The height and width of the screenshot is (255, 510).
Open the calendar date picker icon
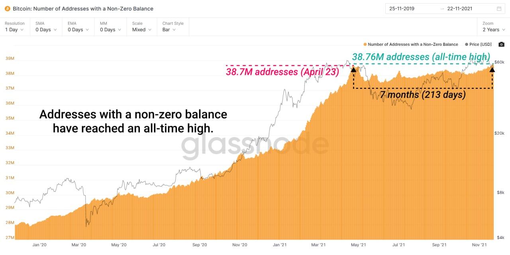click(x=499, y=9)
